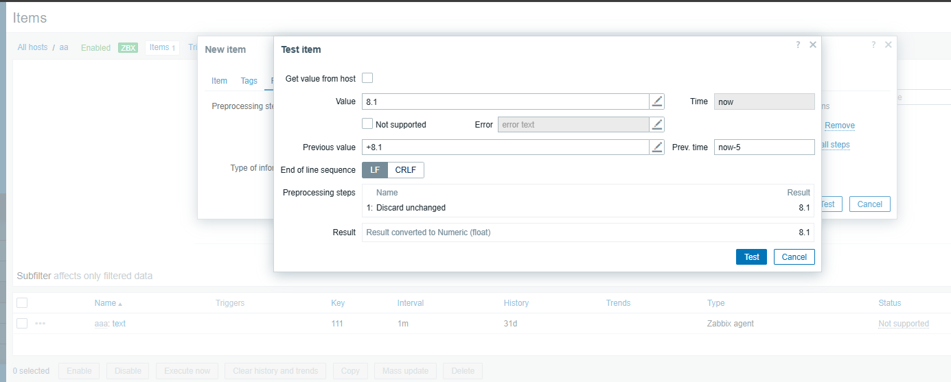Click the ZBX availability badge

(x=128, y=48)
